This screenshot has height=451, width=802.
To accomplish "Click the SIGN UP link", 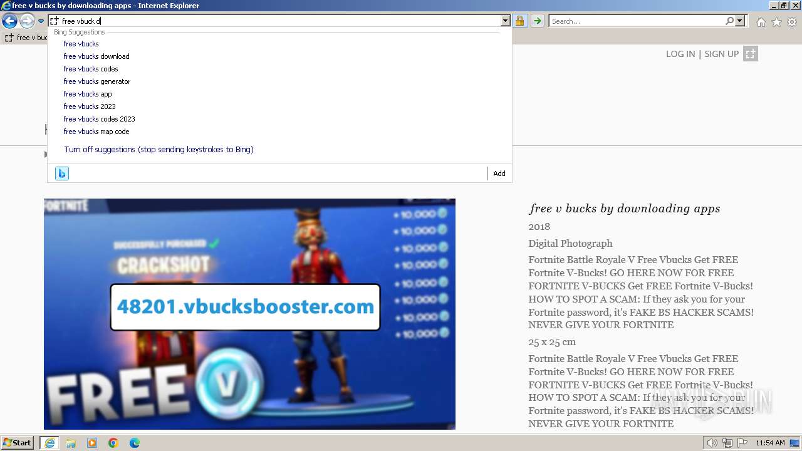I will [x=722, y=54].
